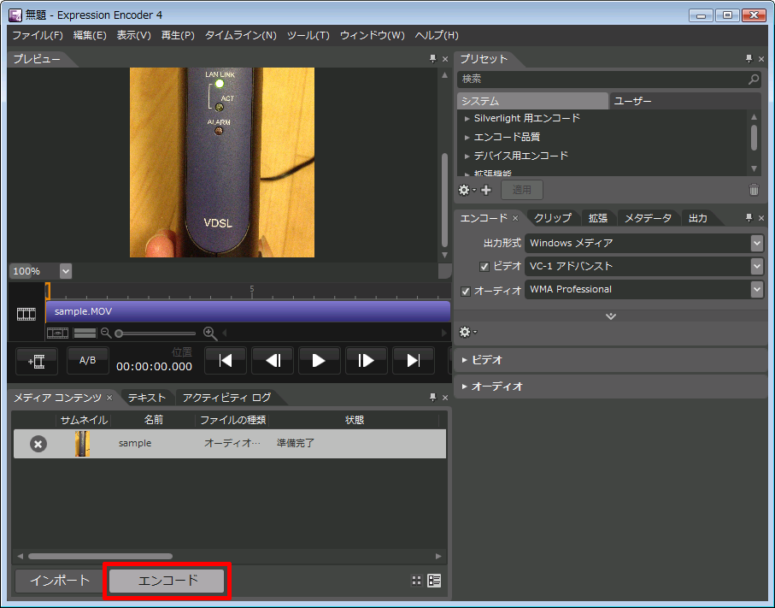
Task: Open the ヘルプ(H) menu
Action: [437, 36]
